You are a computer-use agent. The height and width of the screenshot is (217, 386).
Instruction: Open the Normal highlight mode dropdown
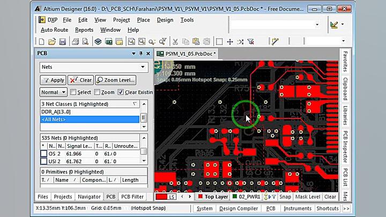[63, 92]
